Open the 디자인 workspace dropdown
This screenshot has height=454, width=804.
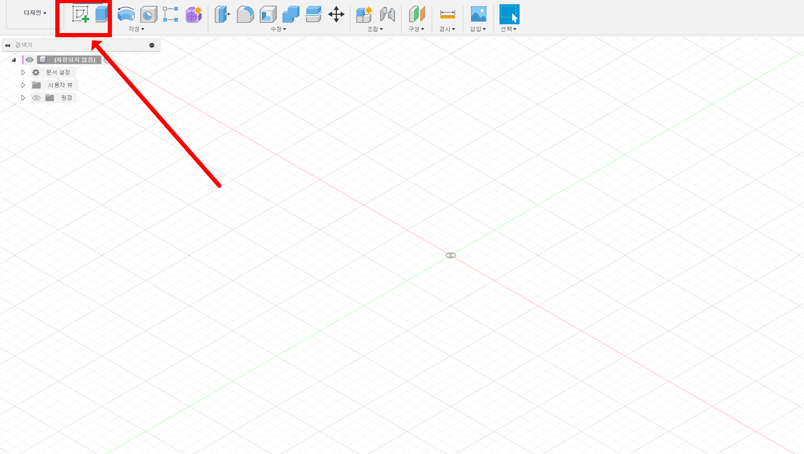pos(35,13)
